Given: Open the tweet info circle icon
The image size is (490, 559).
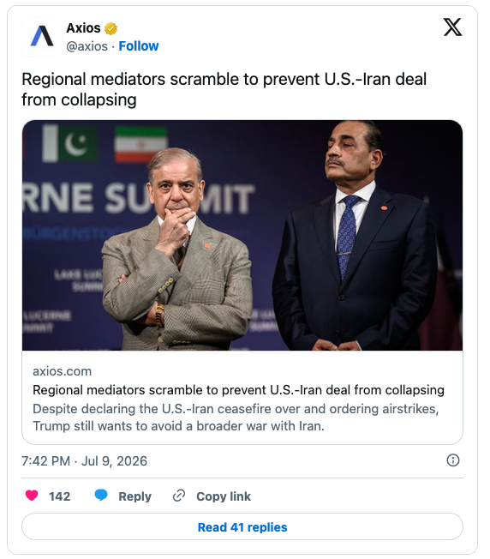Looking at the screenshot, I should point(452,460).
